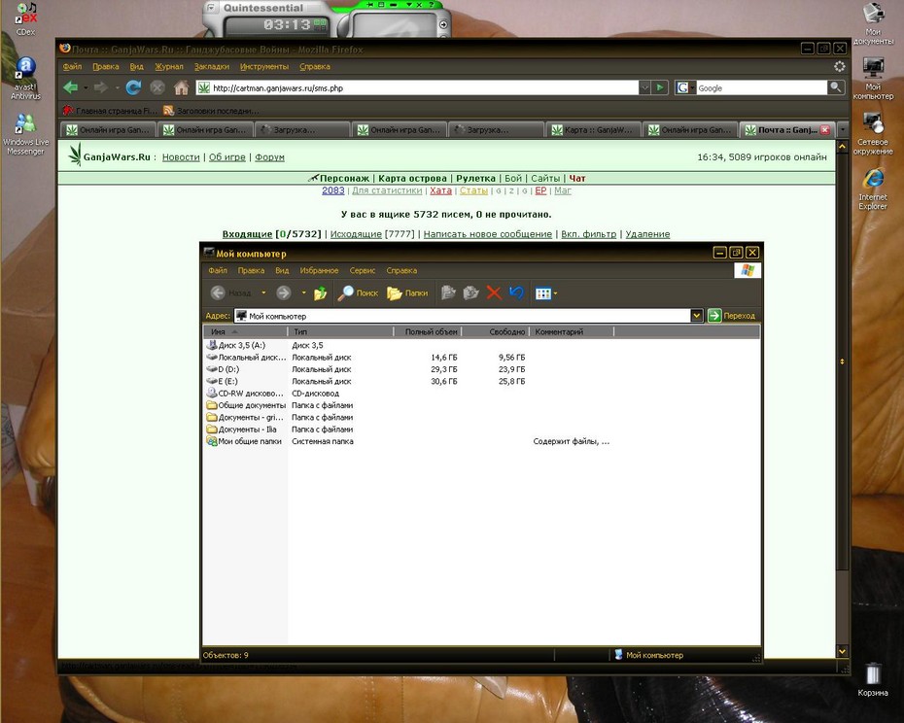The image size is (904, 723).
Task: Go up one folder in My Computer window
Action: [320, 293]
